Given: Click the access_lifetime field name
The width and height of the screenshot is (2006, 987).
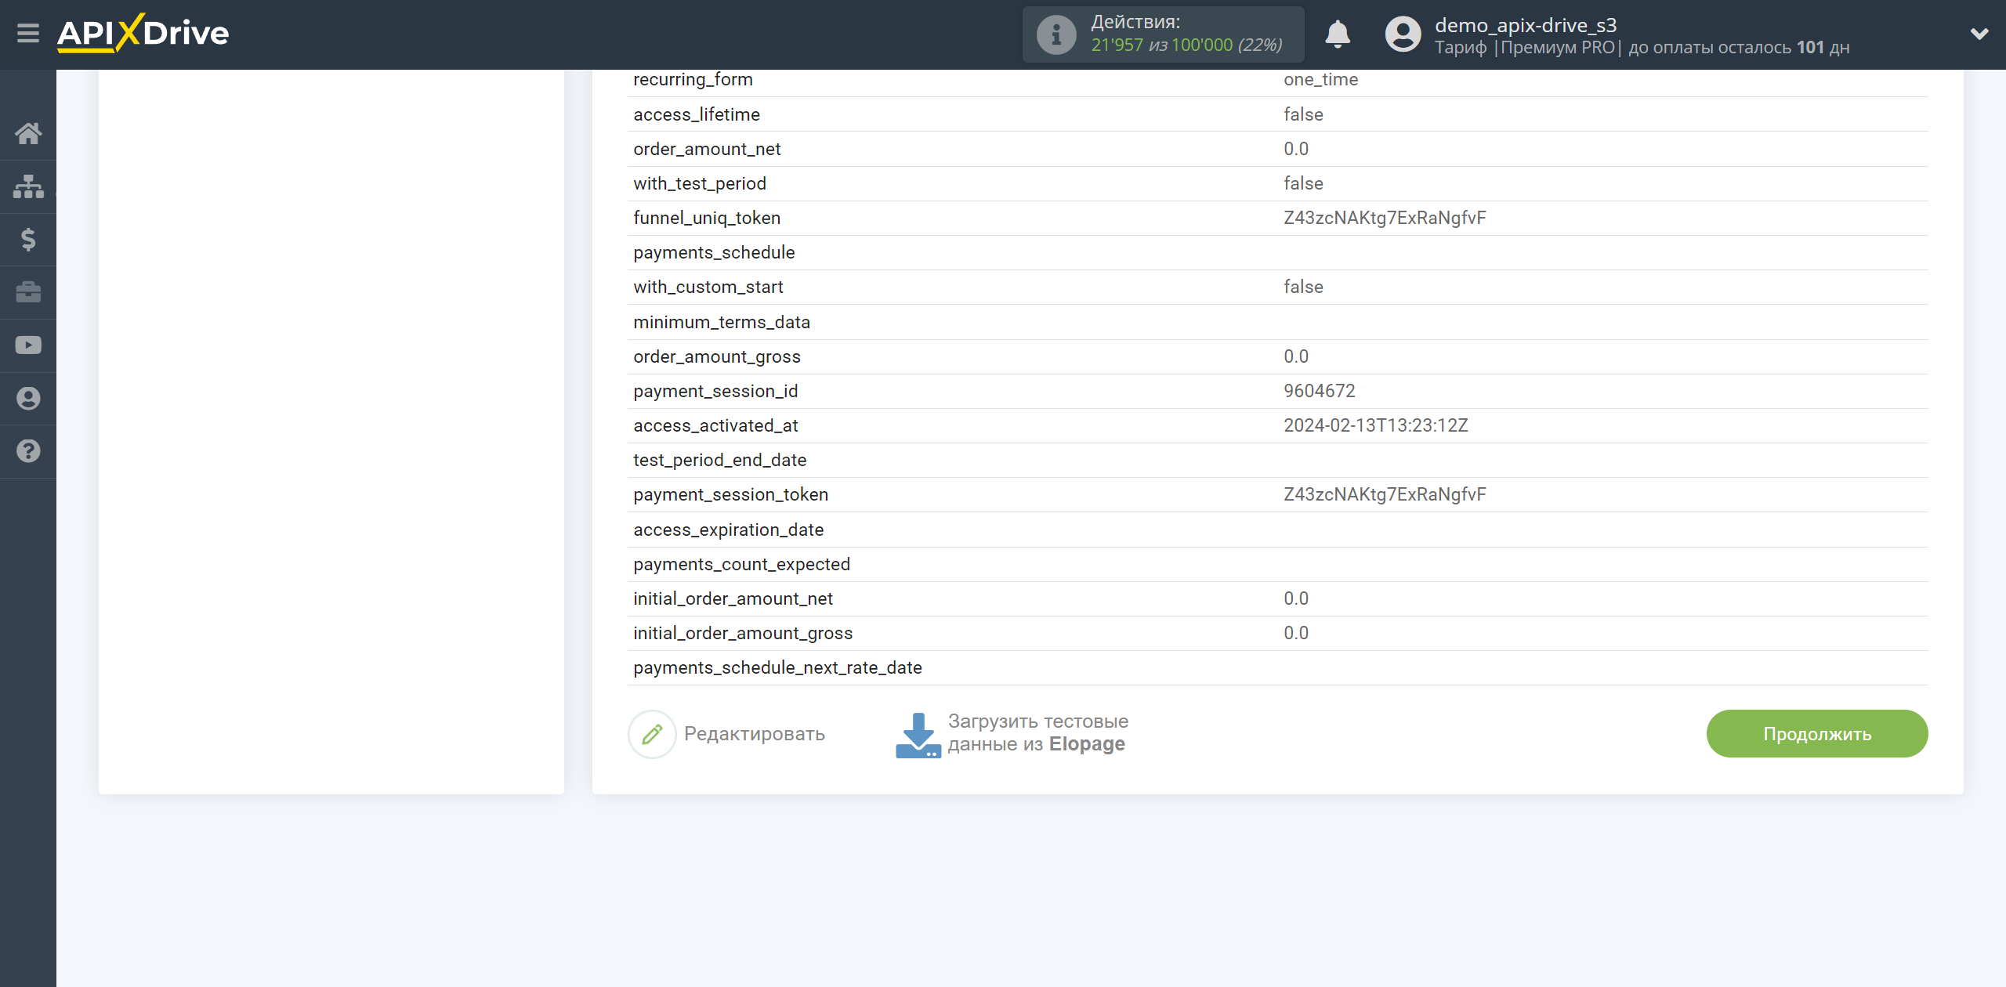Looking at the screenshot, I should coord(697,114).
